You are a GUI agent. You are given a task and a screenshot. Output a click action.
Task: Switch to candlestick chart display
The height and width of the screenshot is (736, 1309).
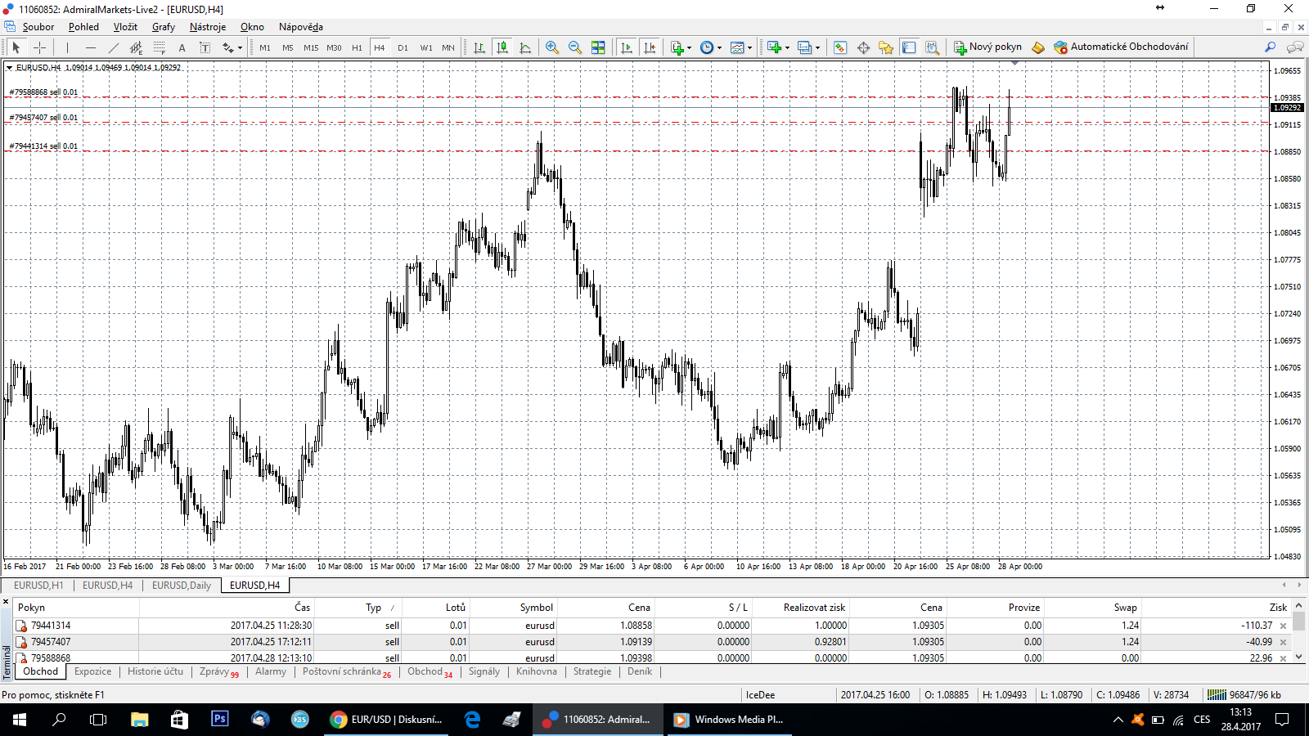pyautogui.click(x=502, y=47)
